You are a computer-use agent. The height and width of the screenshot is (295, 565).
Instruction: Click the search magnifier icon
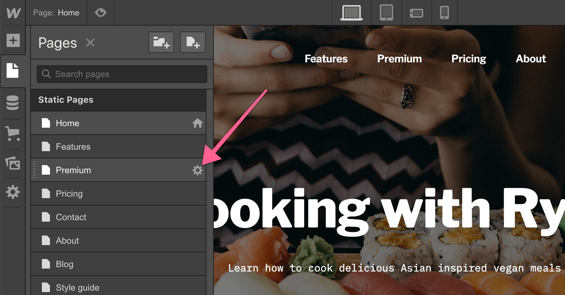point(46,74)
